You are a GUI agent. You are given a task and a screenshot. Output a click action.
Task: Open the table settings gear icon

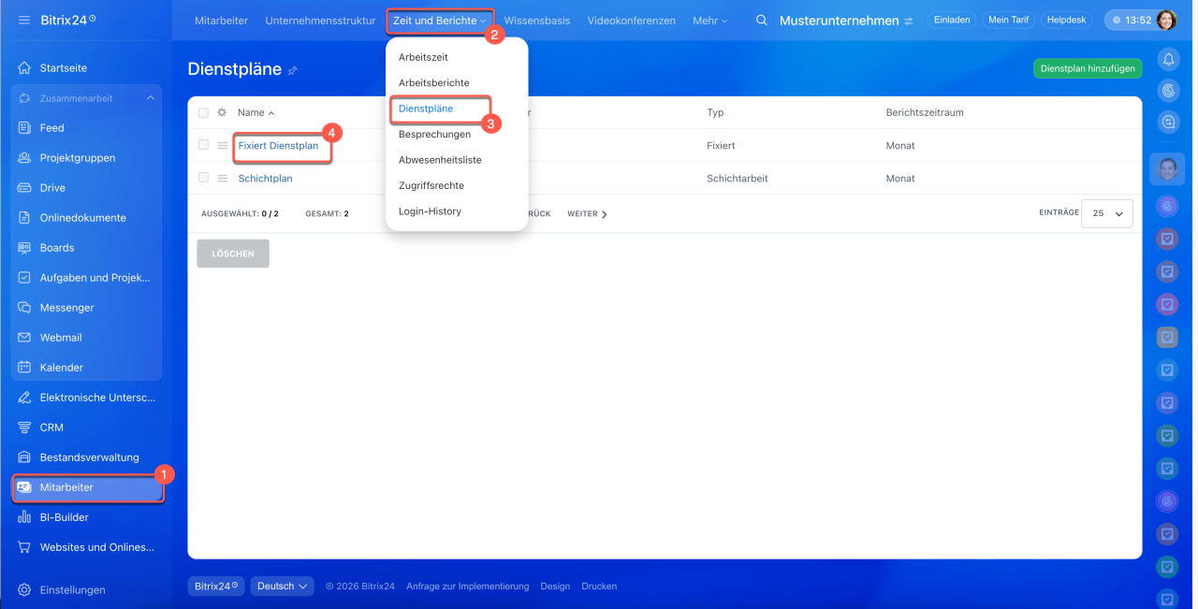tap(222, 112)
